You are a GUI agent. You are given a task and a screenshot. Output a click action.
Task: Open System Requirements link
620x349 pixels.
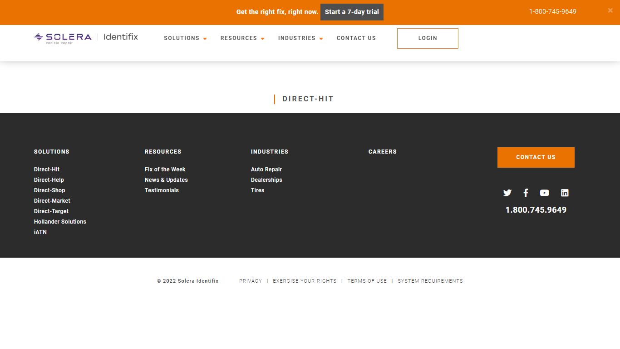(430, 281)
